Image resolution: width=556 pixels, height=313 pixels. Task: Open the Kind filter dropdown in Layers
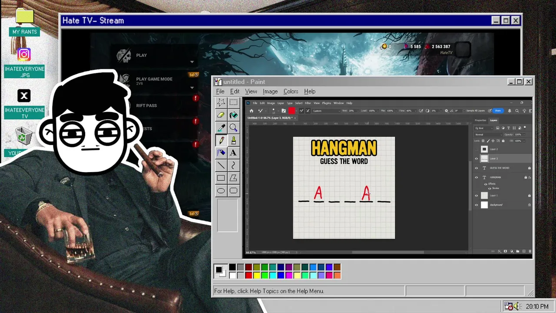pyautogui.click(x=483, y=128)
